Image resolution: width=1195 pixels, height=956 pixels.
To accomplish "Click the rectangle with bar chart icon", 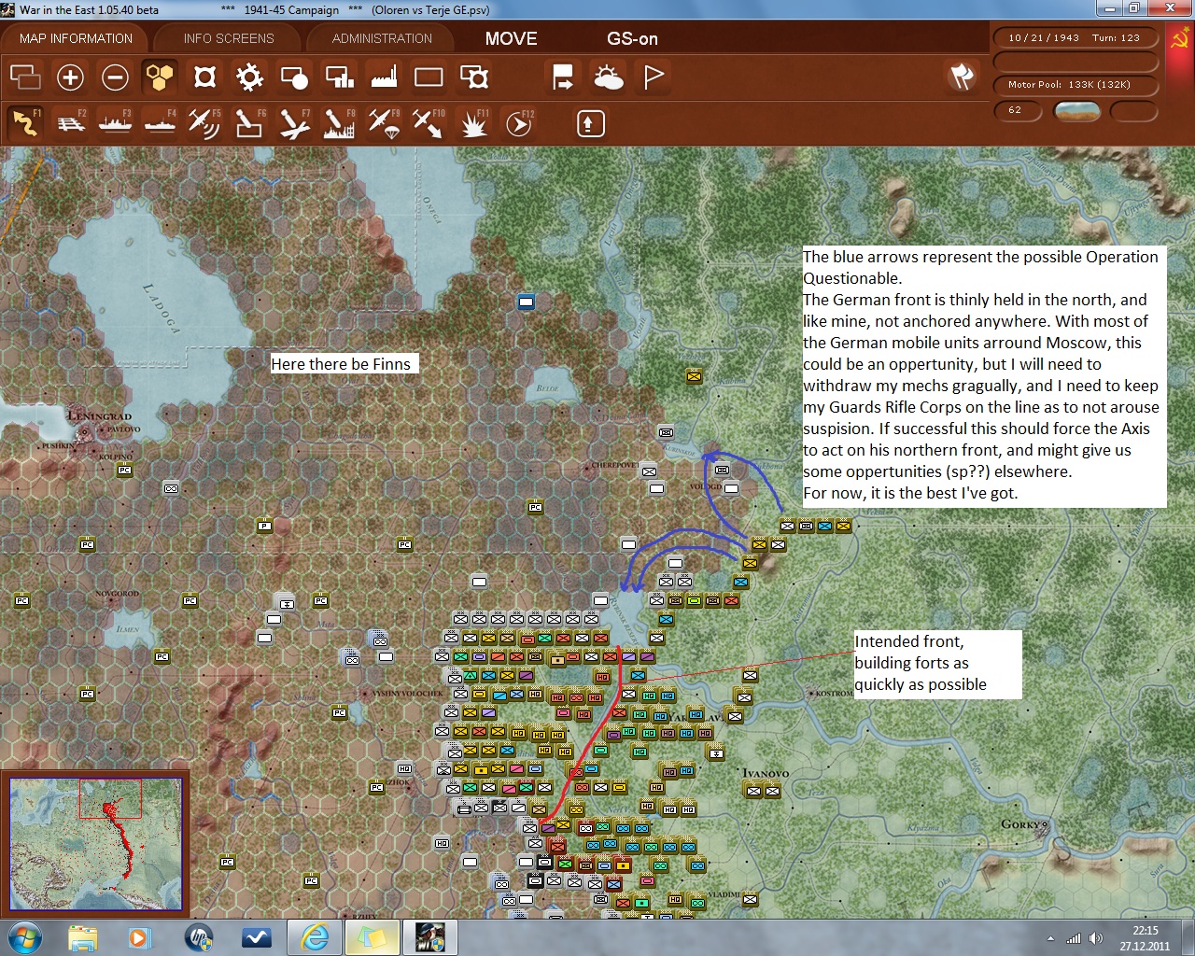I will (x=339, y=77).
